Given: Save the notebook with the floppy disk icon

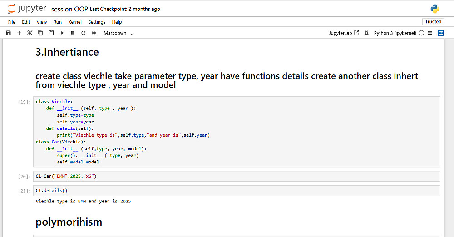Looking at the screenshot, I should [x=8, y=33].
